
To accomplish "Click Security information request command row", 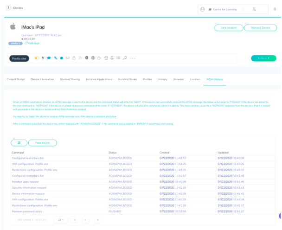I will tap(29, 188).
